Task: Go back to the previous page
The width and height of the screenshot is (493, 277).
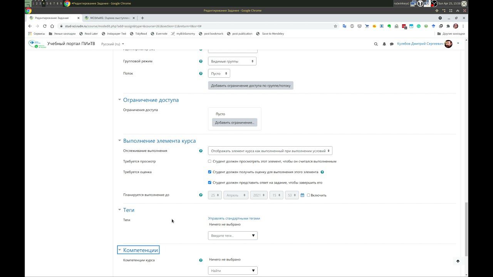Action: 30,26
